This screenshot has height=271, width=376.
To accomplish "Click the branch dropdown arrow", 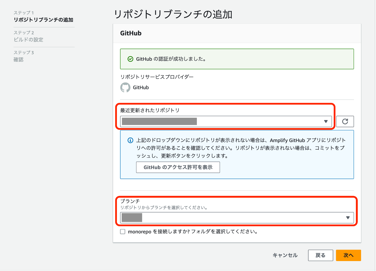I will point(348,218).
